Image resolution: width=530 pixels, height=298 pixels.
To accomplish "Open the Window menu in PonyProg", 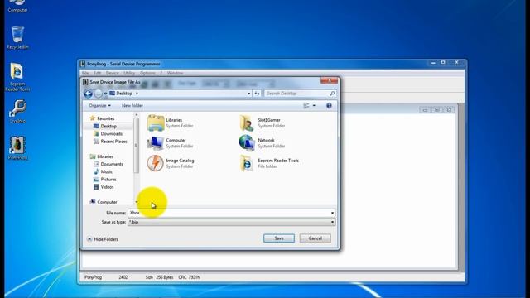I will pyautogui.click(x=175, y=73).
